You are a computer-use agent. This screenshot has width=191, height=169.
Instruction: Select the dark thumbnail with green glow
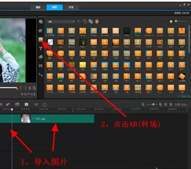coord(83,42)
